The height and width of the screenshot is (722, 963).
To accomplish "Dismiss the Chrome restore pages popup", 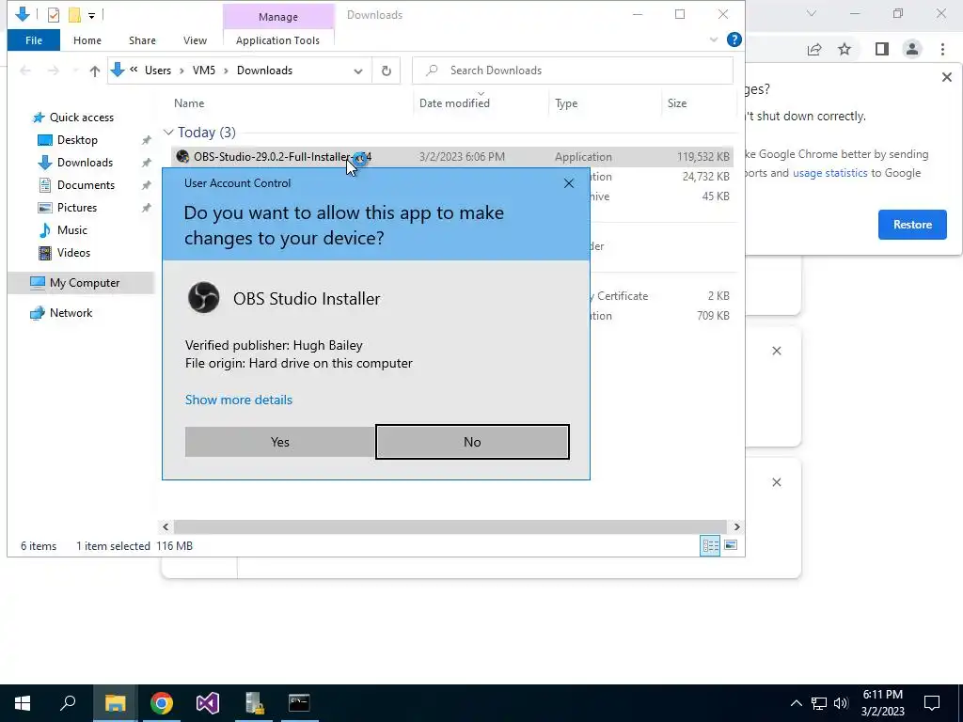I will (x=946, y=77).
